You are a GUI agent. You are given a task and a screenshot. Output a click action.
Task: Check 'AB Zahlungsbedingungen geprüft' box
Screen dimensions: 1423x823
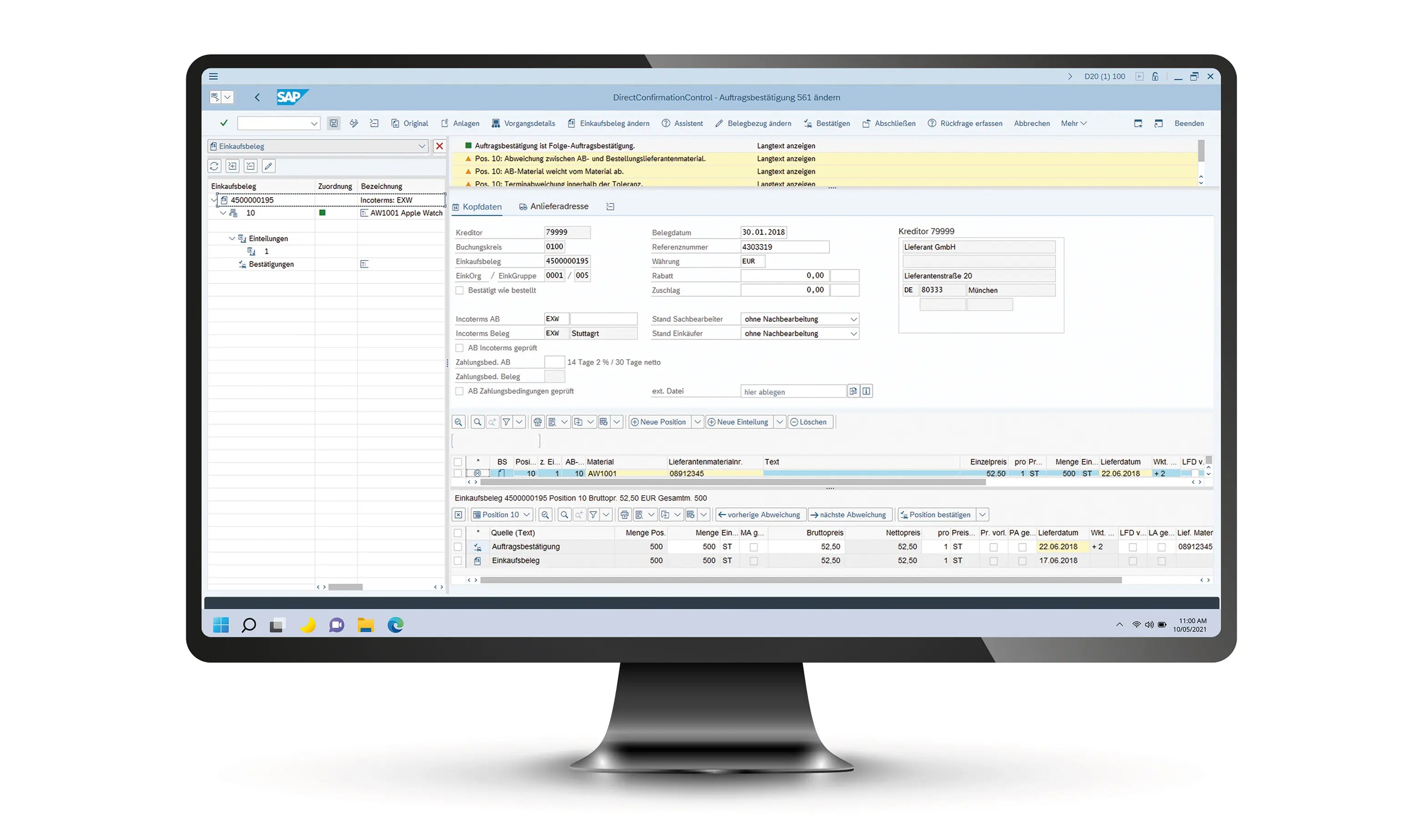pyautogui.click(x=459, y=391)
